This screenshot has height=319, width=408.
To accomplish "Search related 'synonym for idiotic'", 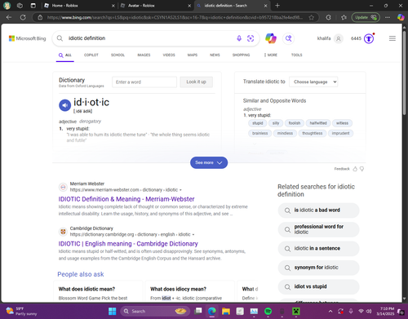I will (x=318, y=268).
